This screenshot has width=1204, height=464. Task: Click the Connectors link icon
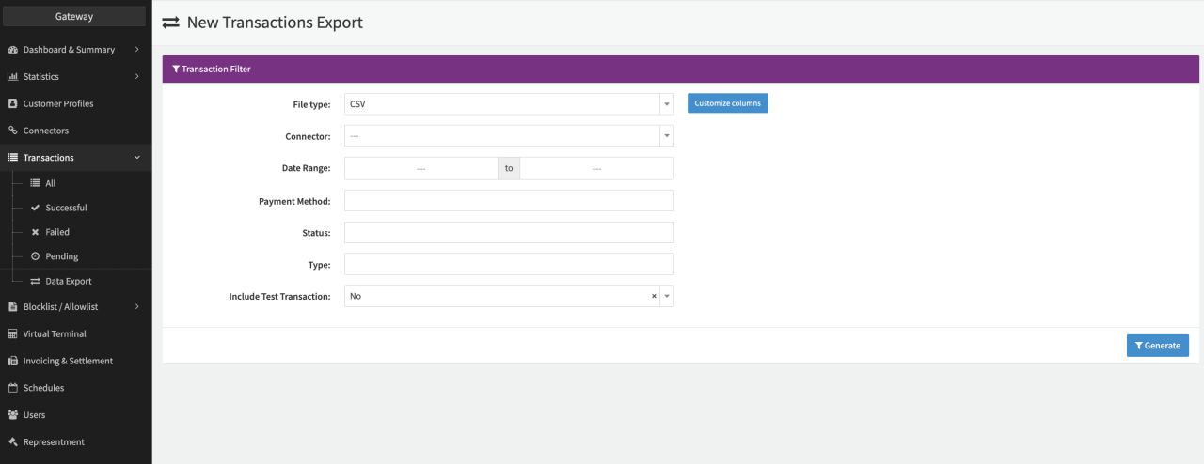[13, 131]
